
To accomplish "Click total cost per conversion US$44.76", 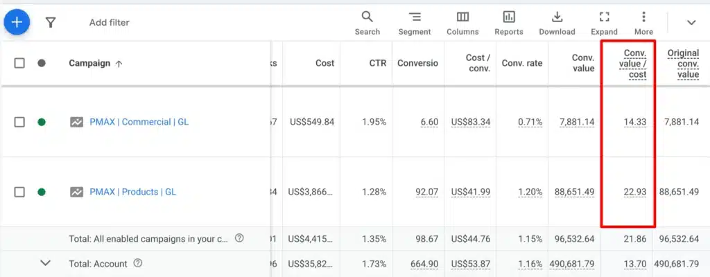I will pos(471,238).
